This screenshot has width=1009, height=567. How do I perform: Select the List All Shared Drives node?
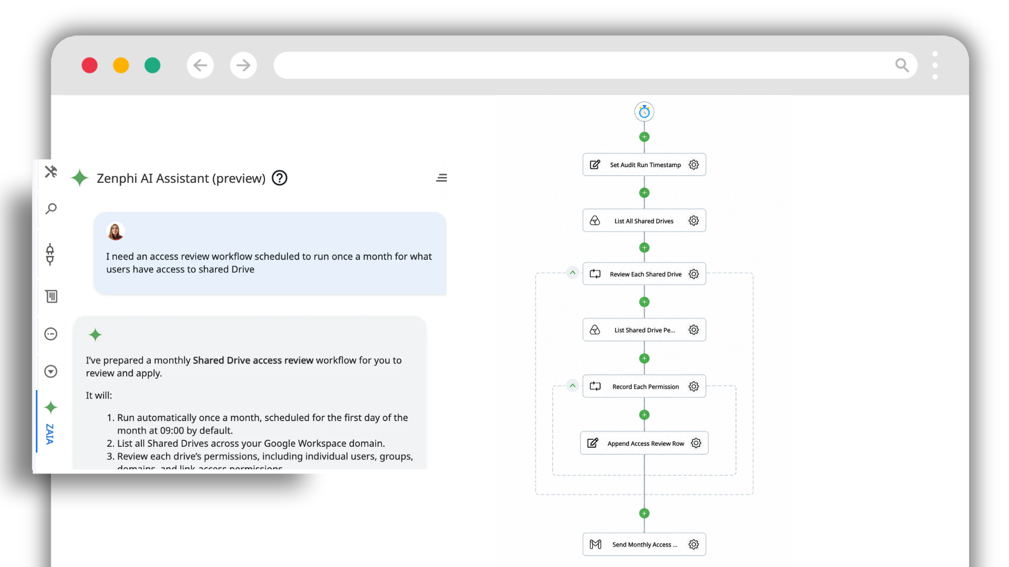[644, 221]
